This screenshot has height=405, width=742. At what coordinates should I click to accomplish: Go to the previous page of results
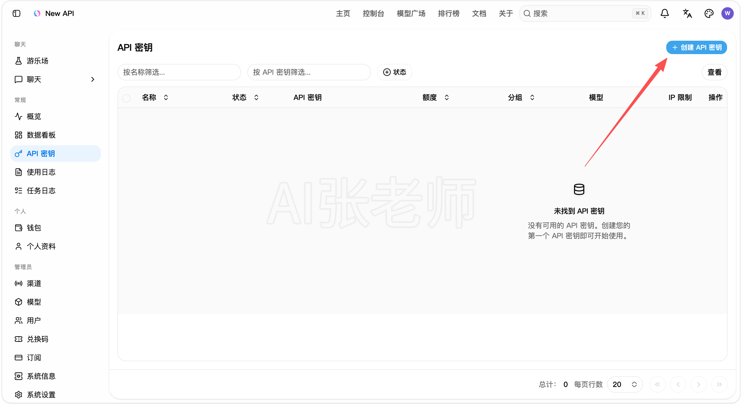point(678,384)
